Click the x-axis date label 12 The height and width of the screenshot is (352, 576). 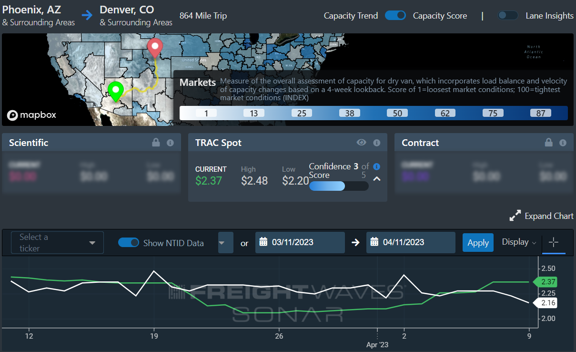coord(29,336)
